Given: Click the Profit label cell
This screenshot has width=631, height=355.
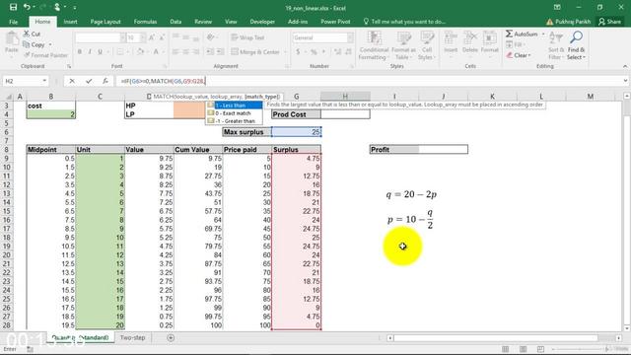Looking at the screenshot, I should [x=394, y=149].
